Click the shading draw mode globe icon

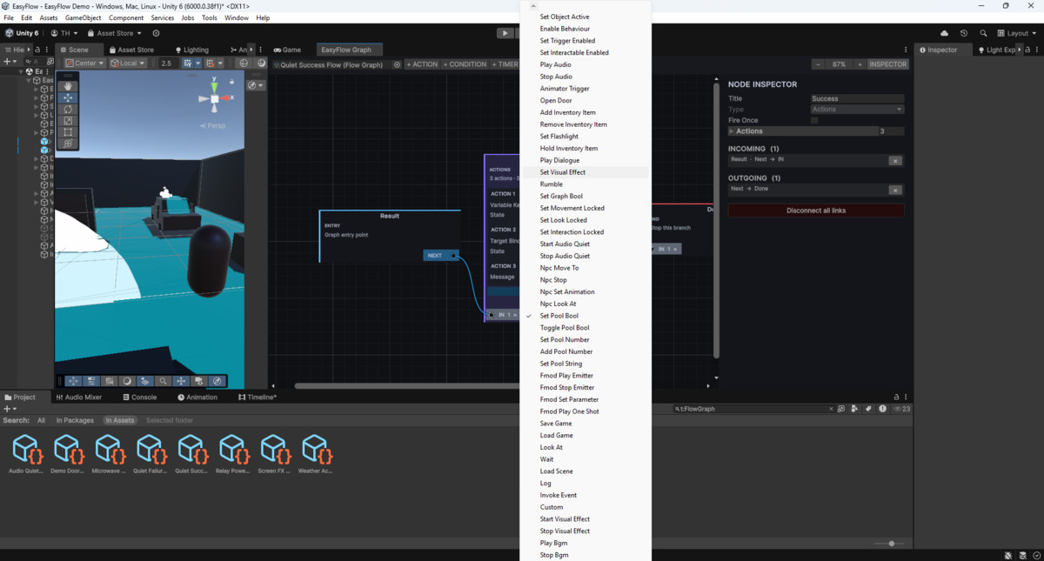click(x=244, y=63)
